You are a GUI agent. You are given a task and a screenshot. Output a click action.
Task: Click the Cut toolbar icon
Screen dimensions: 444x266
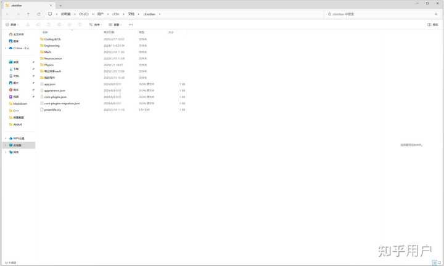point(28,25)
